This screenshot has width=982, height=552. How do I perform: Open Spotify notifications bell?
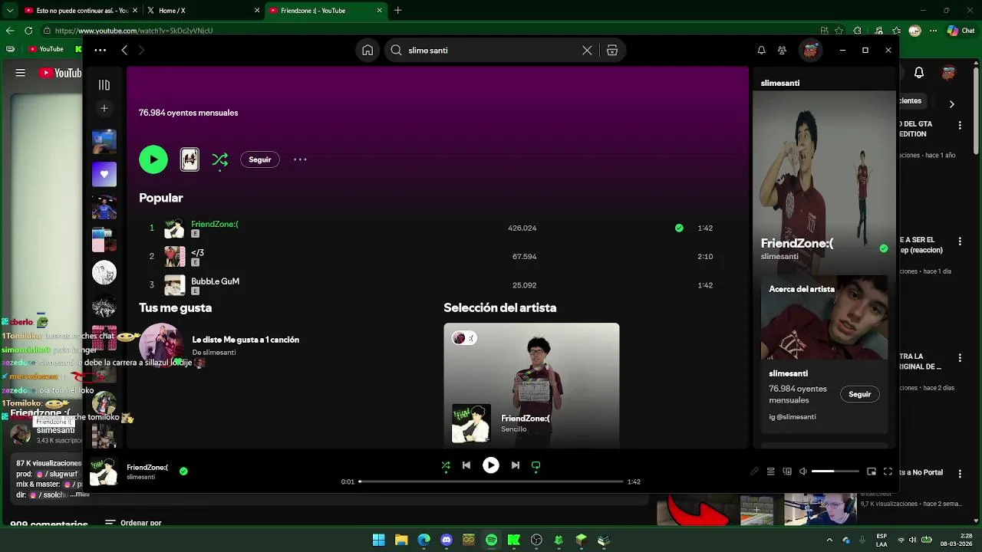pyautogui.click(x=761, y=50)
